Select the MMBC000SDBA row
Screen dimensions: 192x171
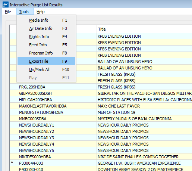tap(101, 119)
